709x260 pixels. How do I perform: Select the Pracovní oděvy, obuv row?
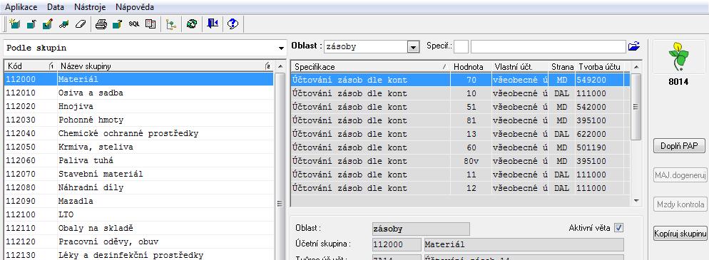coord(139,242)
